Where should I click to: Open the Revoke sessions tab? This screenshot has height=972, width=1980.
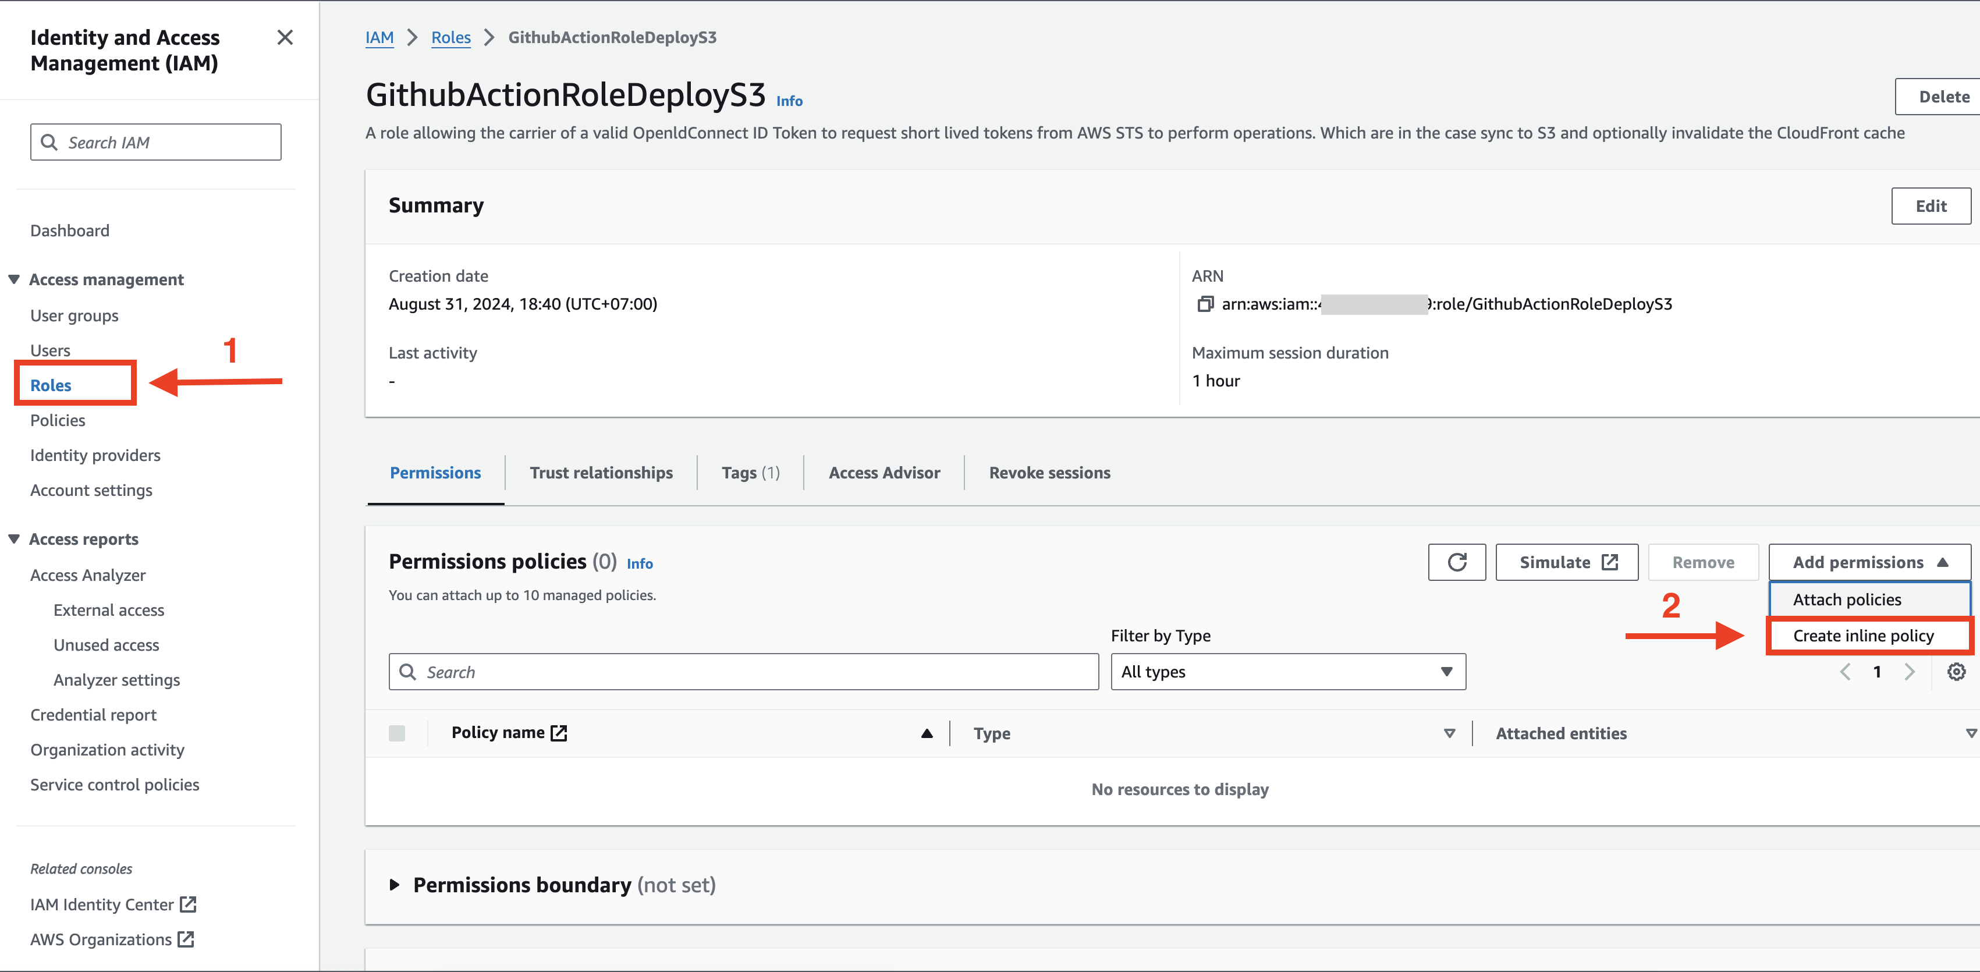click(x=1050, y=473)
